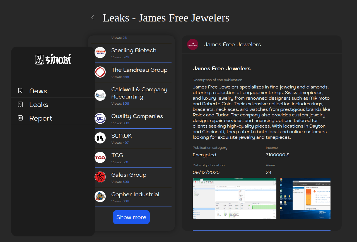Open the Caldwell & Company Accounting entry
Image resolution: width=357 pixels, height=242 pixels.
(139, 93)
